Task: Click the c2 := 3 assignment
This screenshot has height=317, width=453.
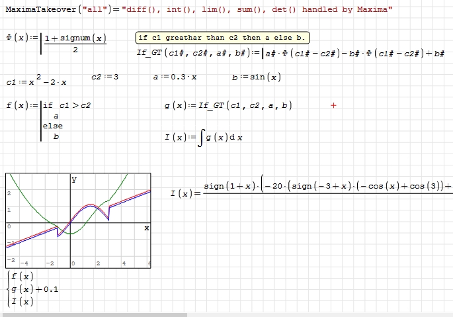Action: 104,77
